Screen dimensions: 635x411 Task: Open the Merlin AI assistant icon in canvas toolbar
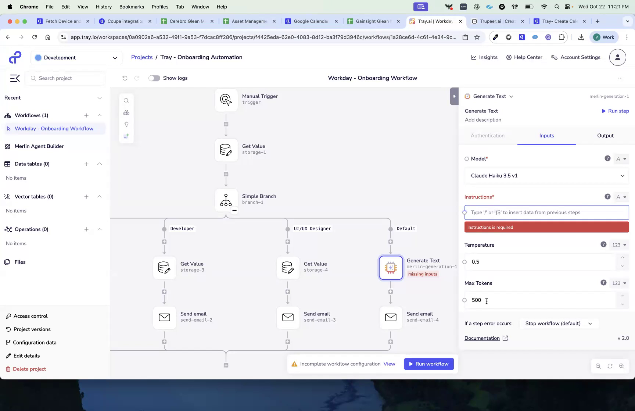point(126,136)
